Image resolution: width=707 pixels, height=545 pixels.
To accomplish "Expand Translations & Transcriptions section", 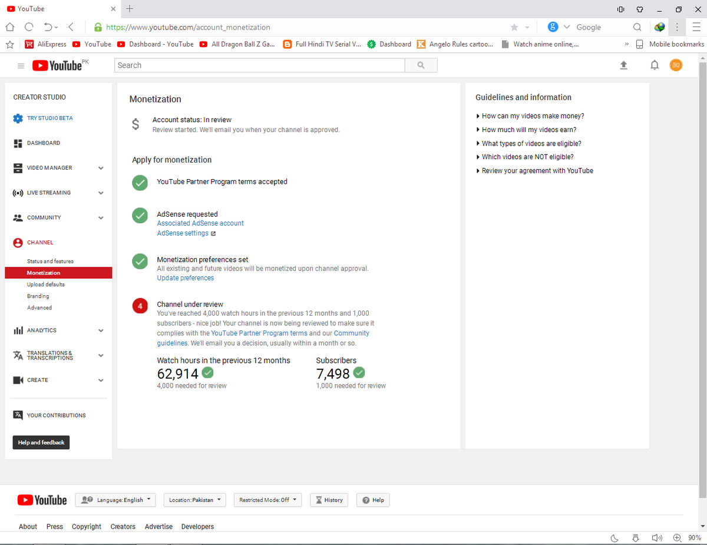I will pos(101,356).
